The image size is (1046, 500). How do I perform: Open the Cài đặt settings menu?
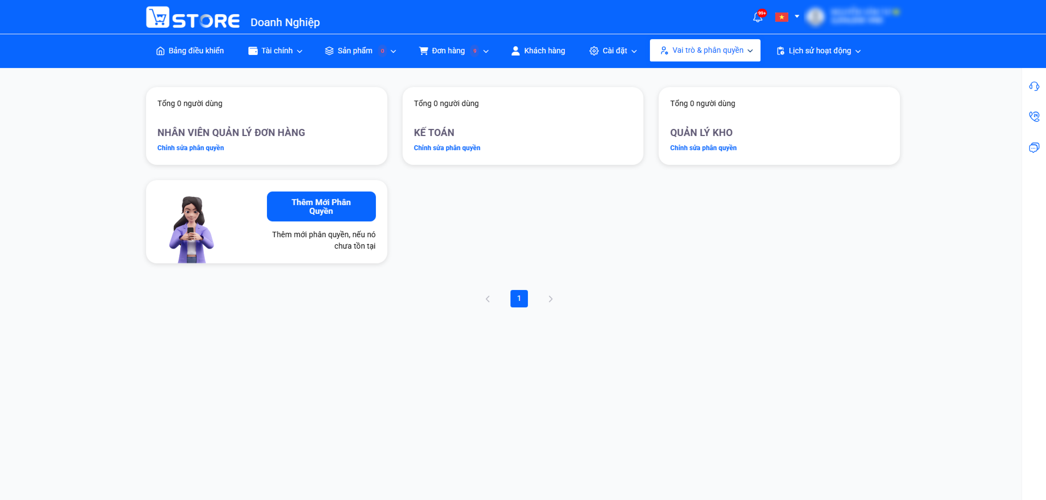tap(613, 51)
